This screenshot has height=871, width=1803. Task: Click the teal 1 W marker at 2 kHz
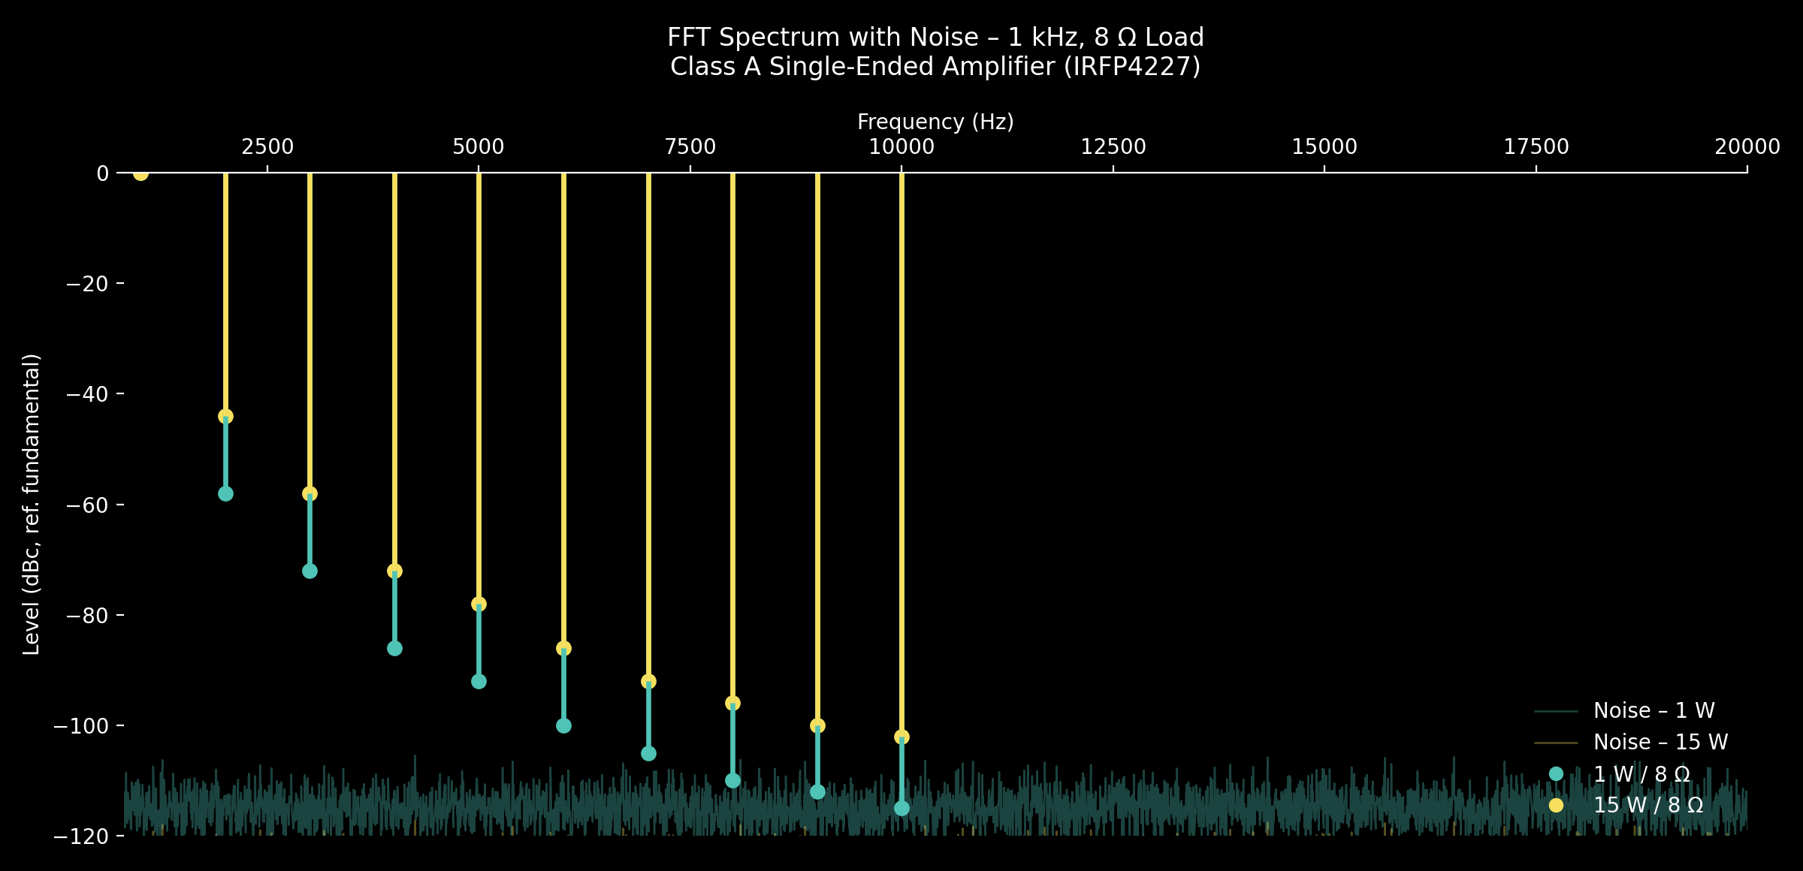225,493
